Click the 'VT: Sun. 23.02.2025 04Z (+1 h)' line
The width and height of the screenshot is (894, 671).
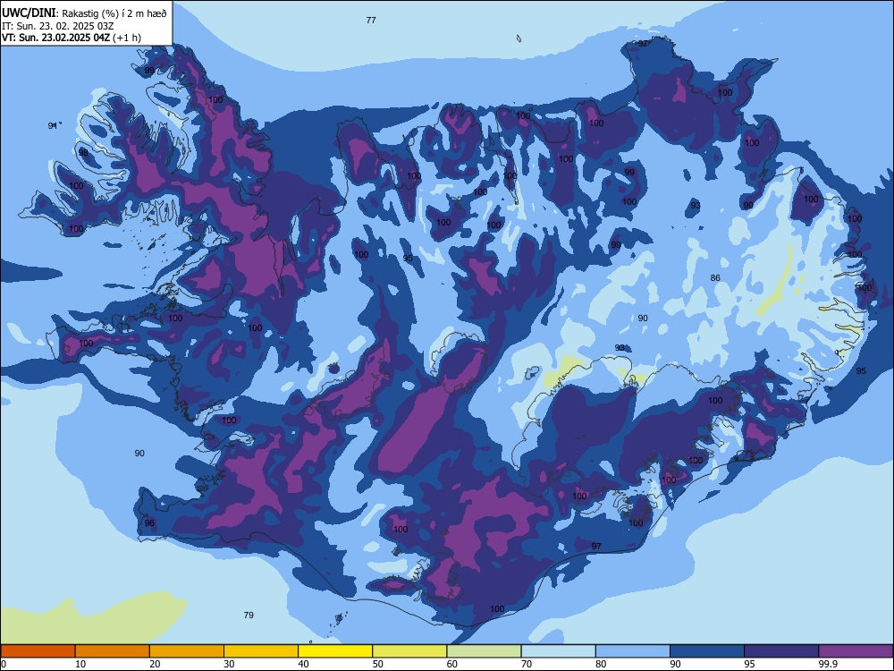click(72, 38)
